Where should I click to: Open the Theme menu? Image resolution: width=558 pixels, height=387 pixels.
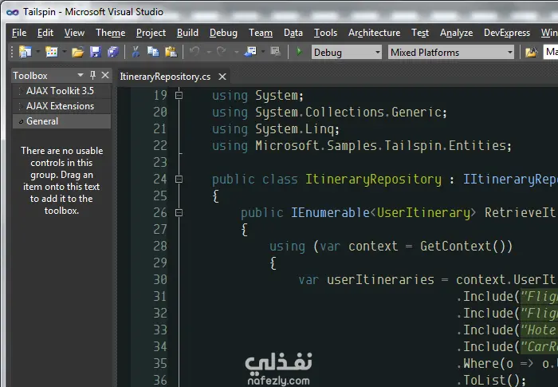coord(110,33)
